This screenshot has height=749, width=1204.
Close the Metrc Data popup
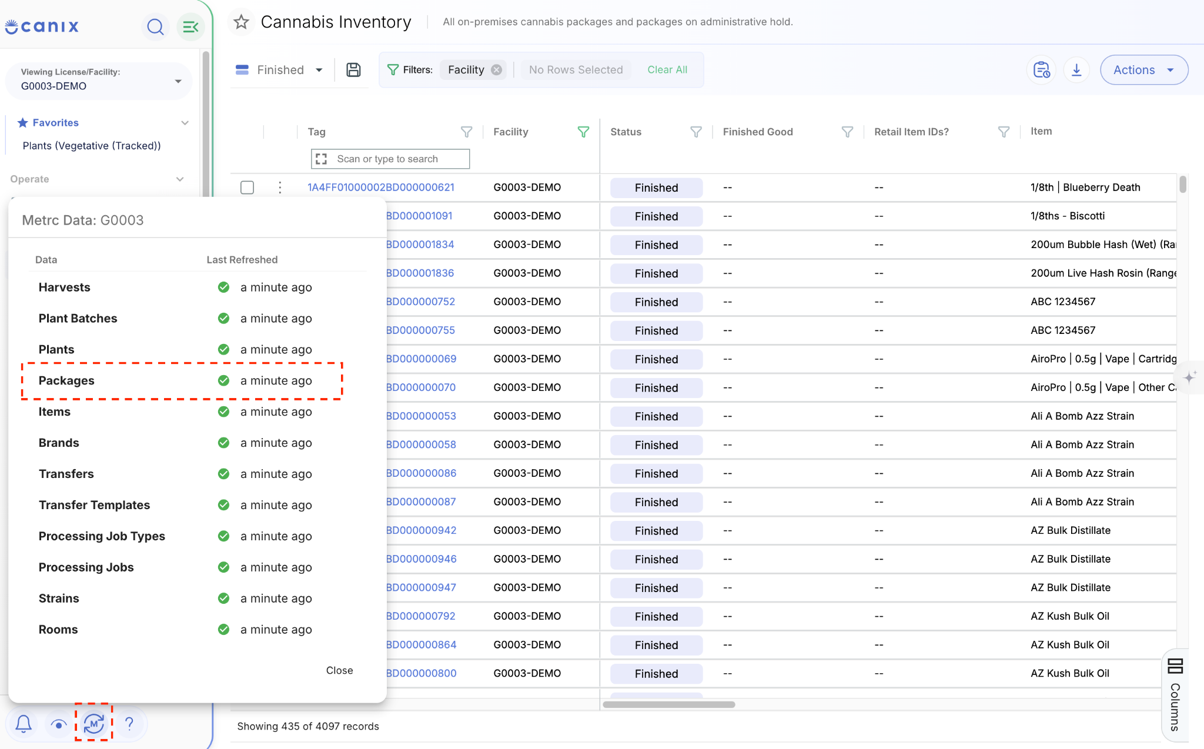[x=340, y=670]
